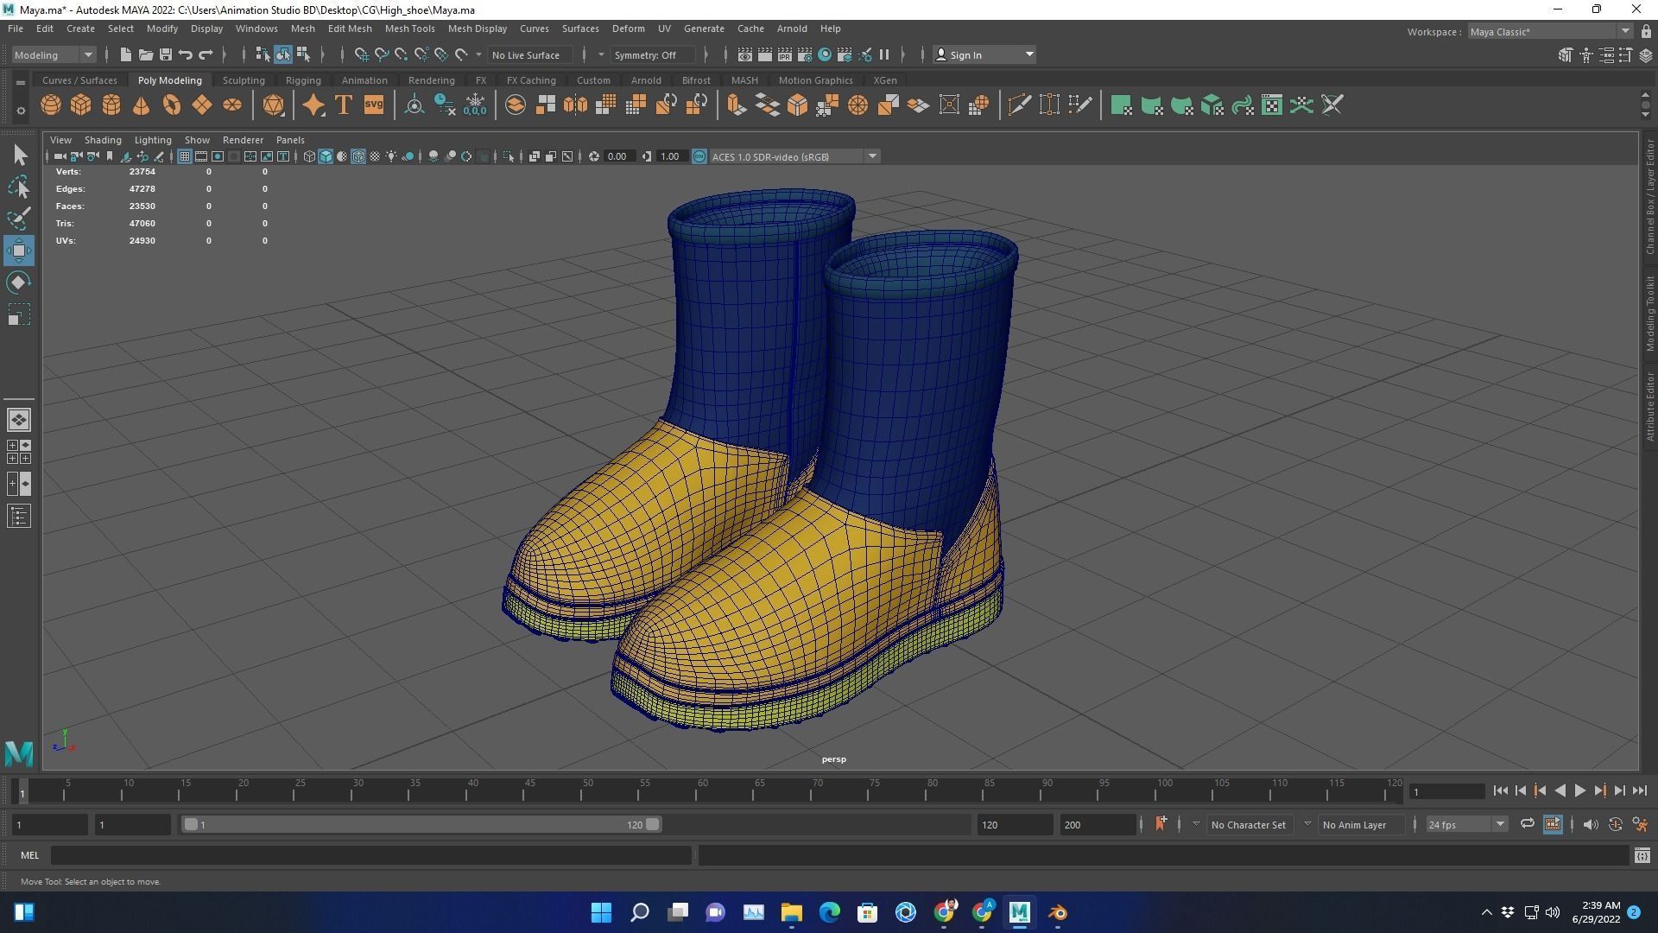The height and width of the screenshot is (933, 1658).
Task: Open the ACES 1.0 SDR-video view transform dropdown
Action: coord(794,156)
